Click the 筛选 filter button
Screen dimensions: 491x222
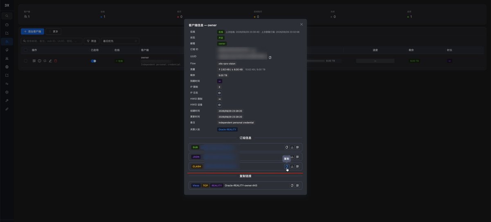(91, 41)
